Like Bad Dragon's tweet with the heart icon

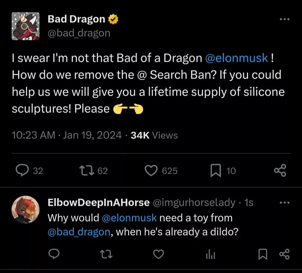tap(151, 170)
